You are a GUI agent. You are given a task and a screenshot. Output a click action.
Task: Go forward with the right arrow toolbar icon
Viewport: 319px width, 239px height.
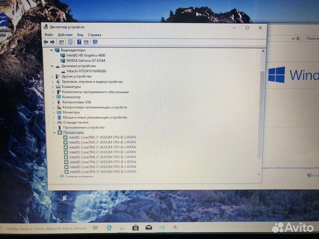point(52,42)
